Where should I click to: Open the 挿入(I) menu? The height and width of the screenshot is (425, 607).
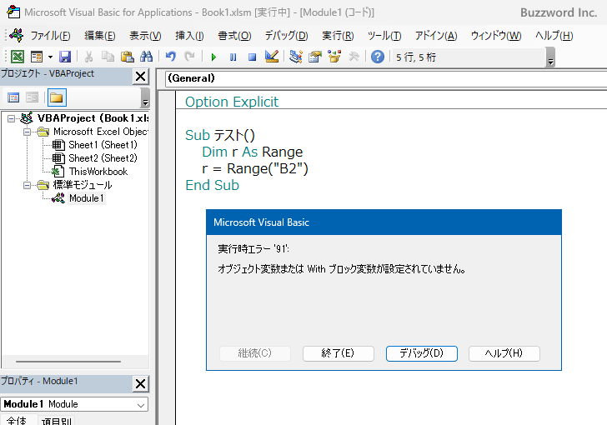click(x=189, y=36)
